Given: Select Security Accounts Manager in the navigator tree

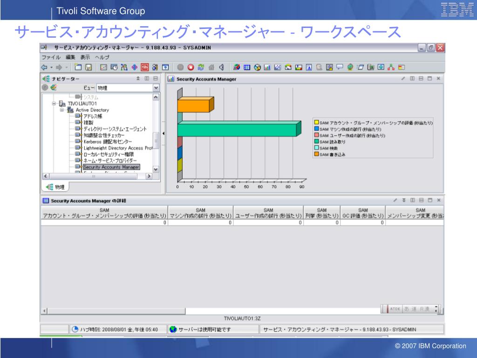Looking at the screenshot, I should click(111, 167).
